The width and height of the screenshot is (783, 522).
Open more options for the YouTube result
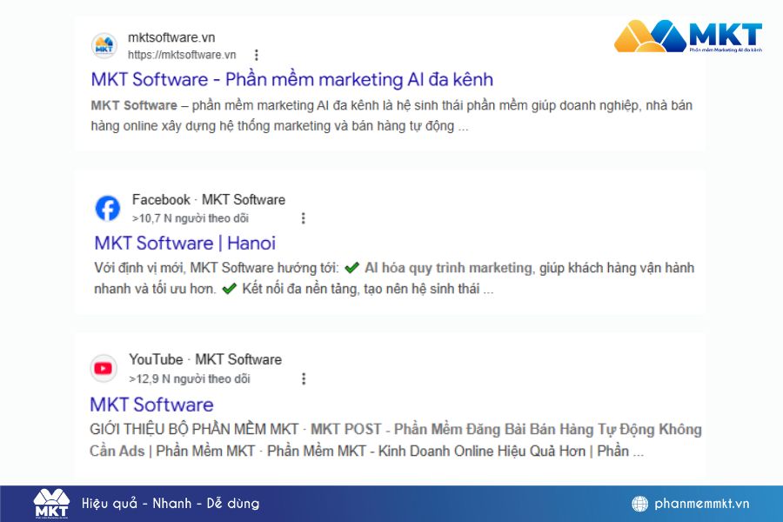(303, 378)
